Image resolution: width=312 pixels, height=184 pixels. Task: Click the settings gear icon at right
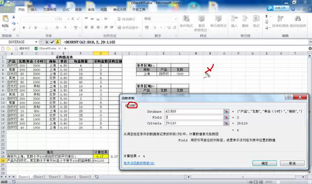tap(310, 48)
